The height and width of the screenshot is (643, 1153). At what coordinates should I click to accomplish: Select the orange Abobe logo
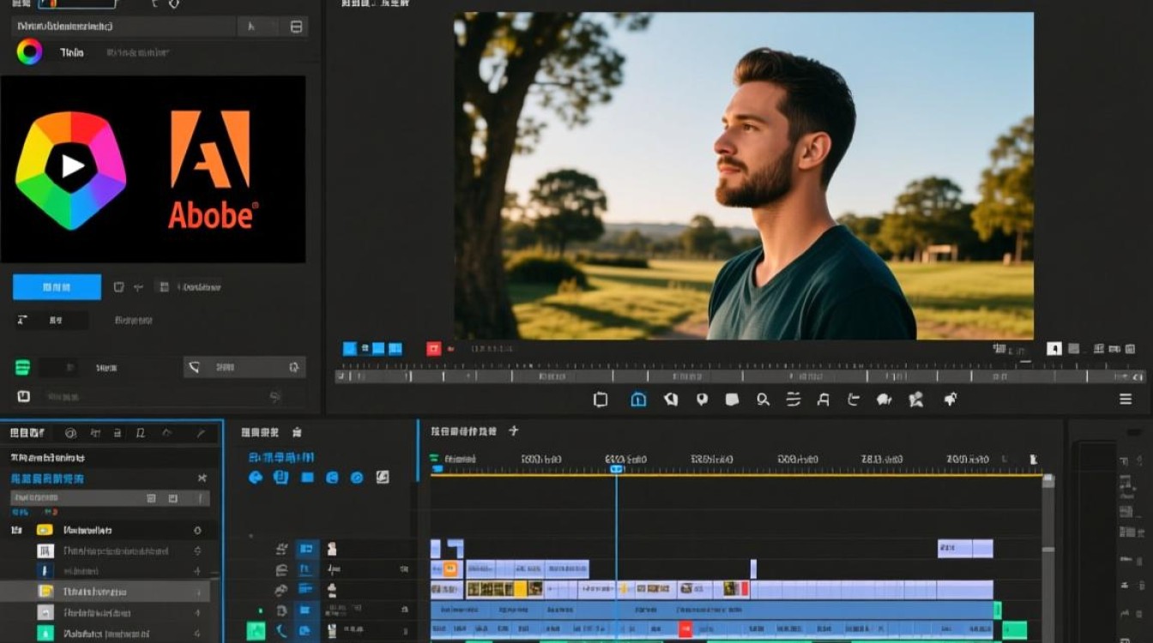pyautogui.click(x=212, y=169)
